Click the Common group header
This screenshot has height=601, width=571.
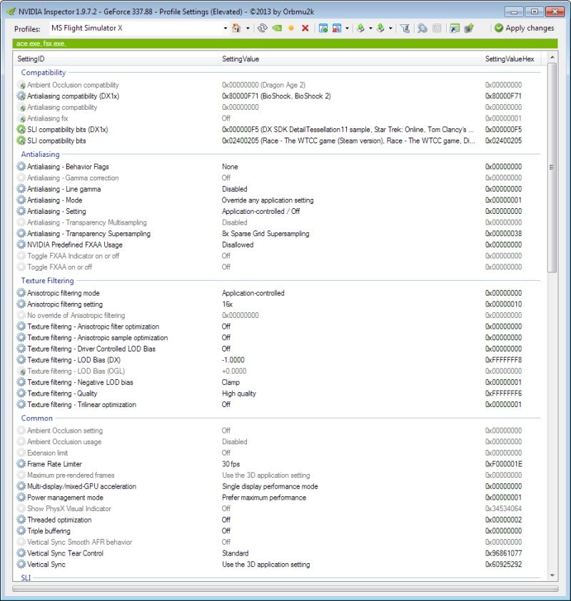pos(37,418)
